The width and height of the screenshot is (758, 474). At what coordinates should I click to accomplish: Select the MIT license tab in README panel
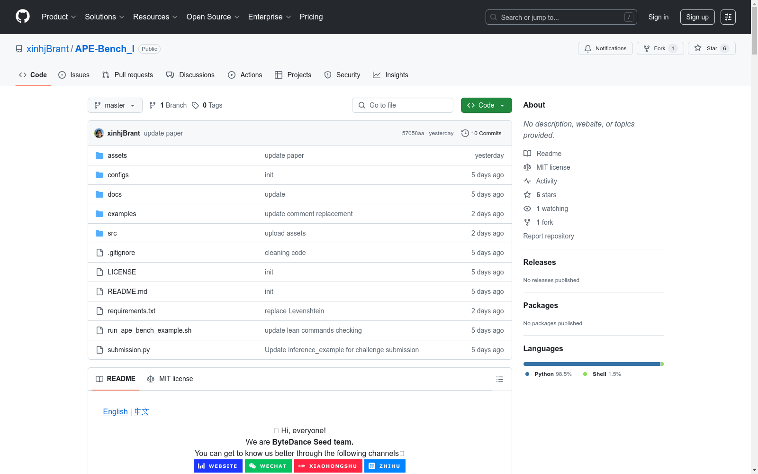pyautogui.click(x=170, y=379)
